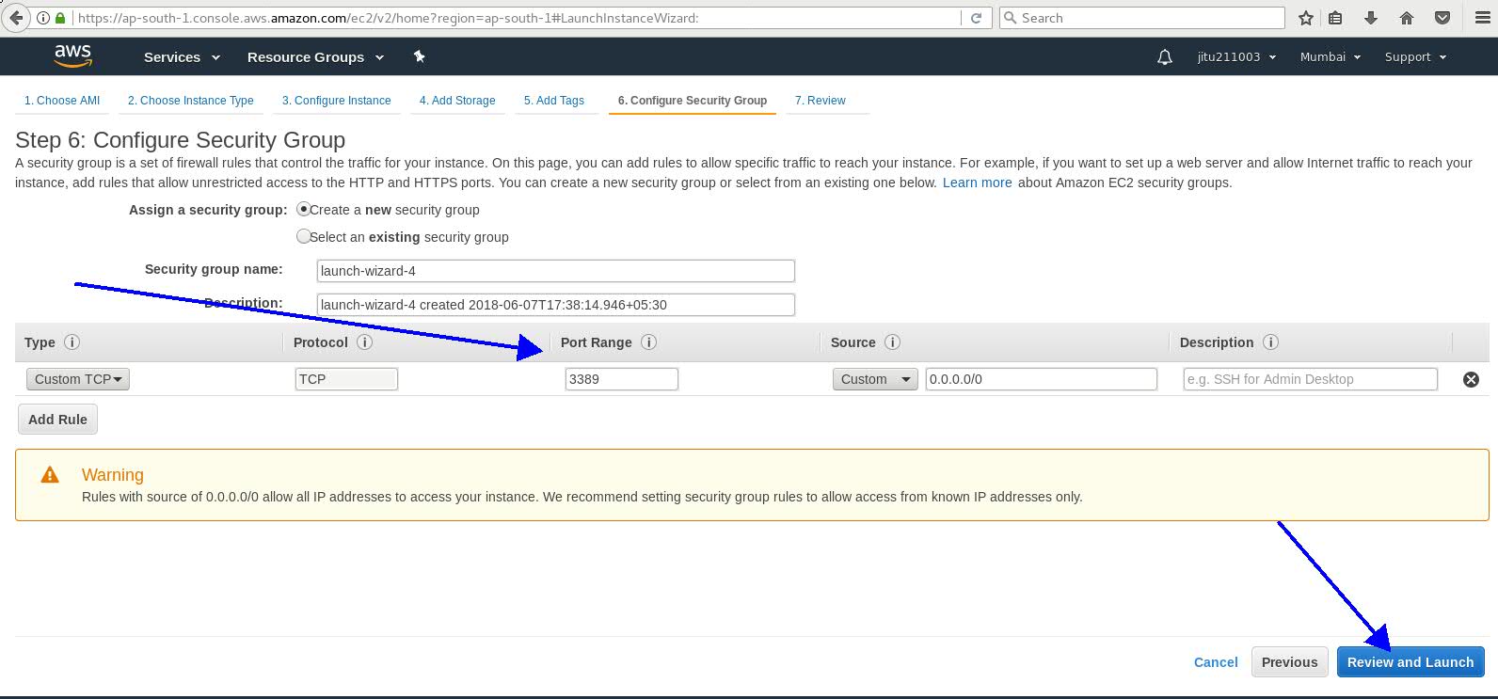The height and width of the screenshot is (699, 1498).
Task: Expand the Support dropdown
Action: pos(1415,57)
